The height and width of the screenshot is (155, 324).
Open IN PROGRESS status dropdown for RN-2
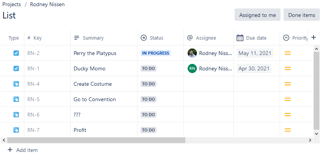pos(155,53)
